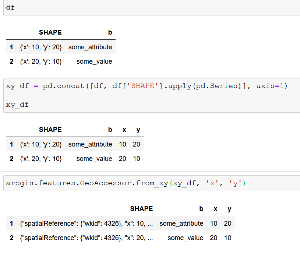Click some_attribute cell in the first output table
This screenshot has height=257, width=300.
pyautogui.click(x=90, y=47)
